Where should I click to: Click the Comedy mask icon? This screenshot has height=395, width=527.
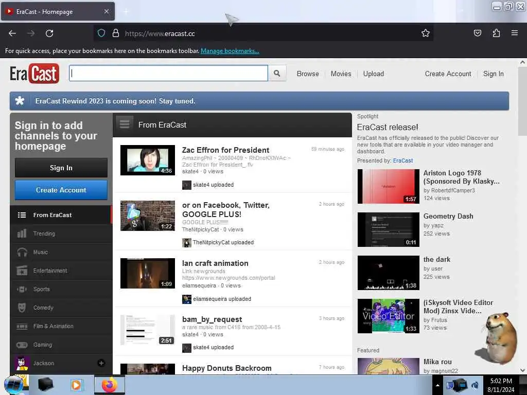coord(22,308)
